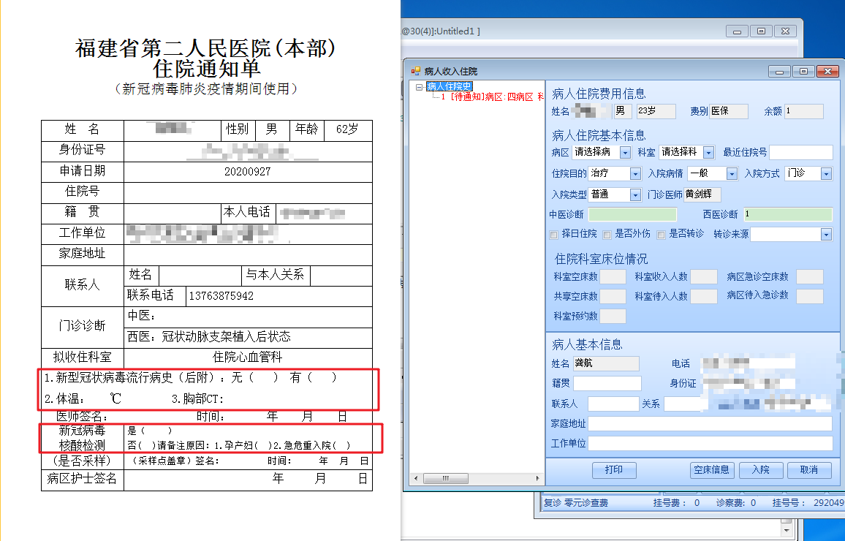The image size is (845, 541).
Task: Click the 入院 button
Action: click(x=760, y=470)
